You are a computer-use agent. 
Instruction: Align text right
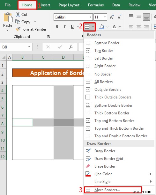click(x=146, y=27)
